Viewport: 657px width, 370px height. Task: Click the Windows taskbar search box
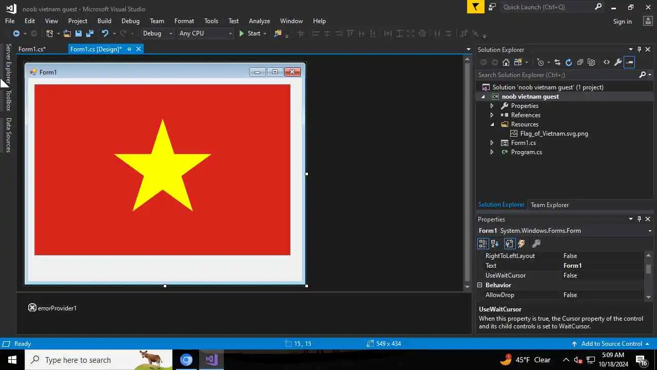point(99,360)
